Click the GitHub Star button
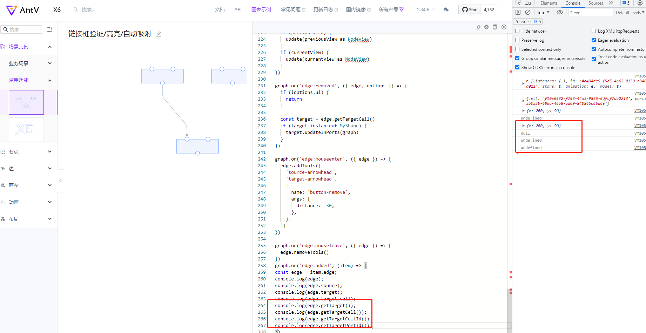Viewport: 646px width, 333px height. pyautogui.click(x=469, y=9)
